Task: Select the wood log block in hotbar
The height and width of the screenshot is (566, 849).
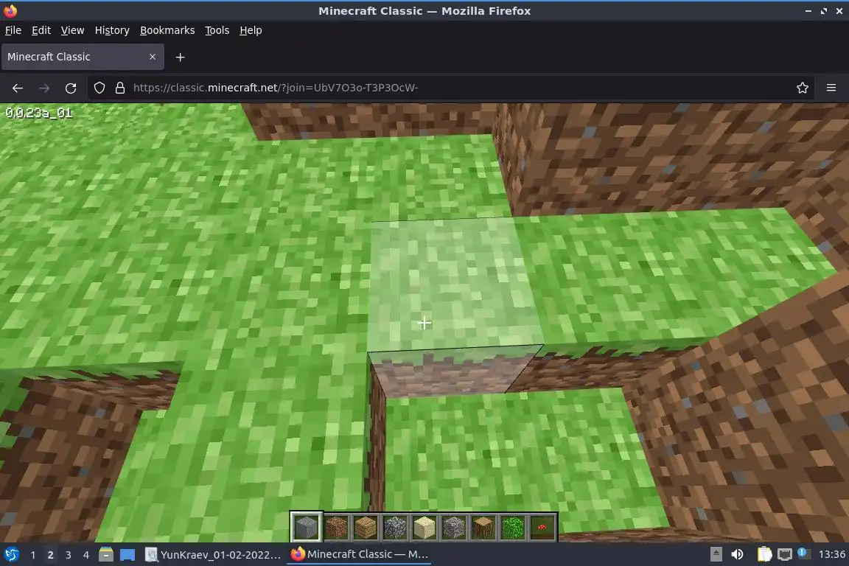Action: [x=483, y=526]
